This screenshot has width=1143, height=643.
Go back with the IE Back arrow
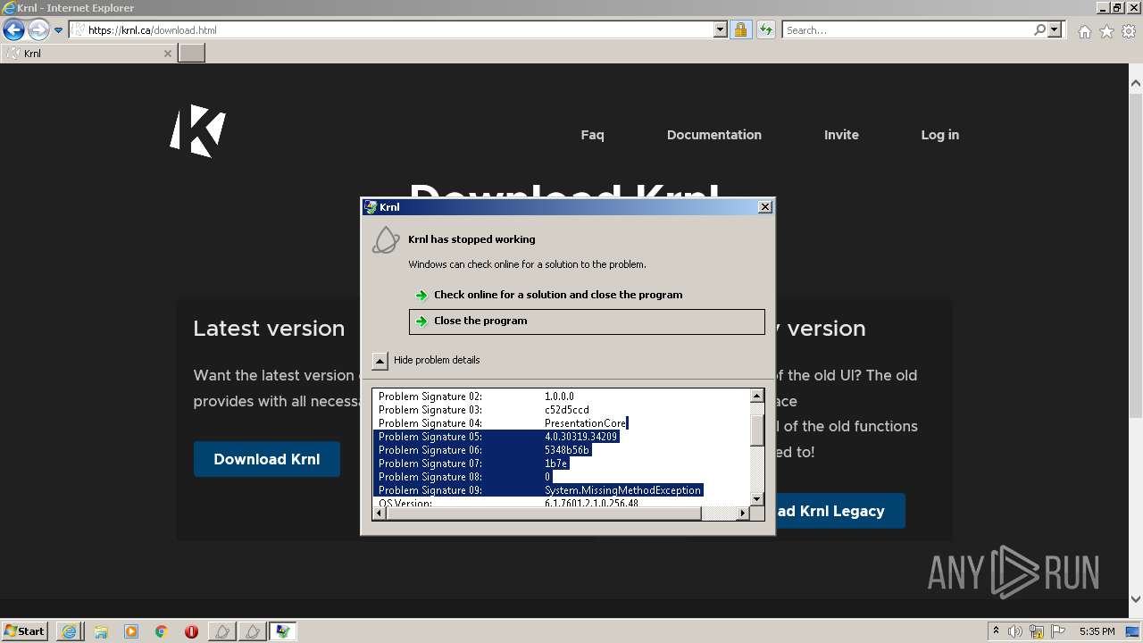(x=13, y=29)
